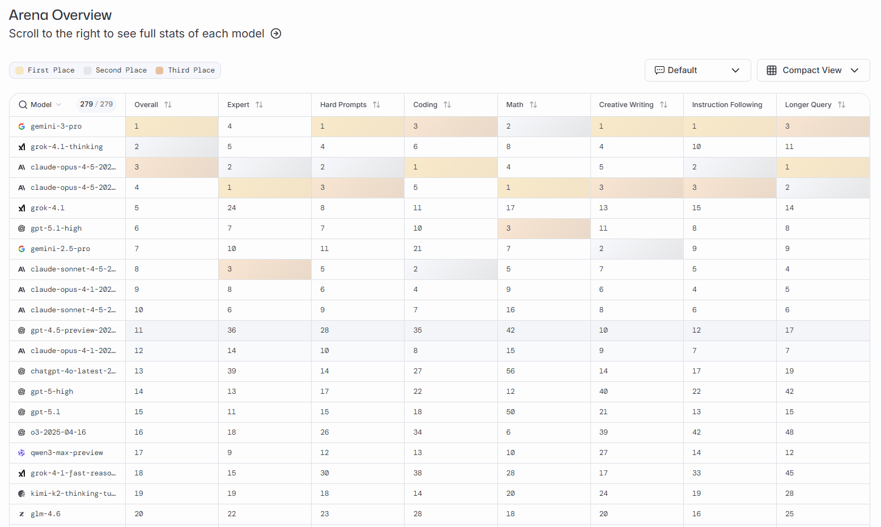Open the Default category dropdown

697,70
